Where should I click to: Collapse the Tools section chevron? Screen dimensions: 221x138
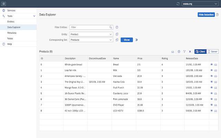tap(34, 16)
